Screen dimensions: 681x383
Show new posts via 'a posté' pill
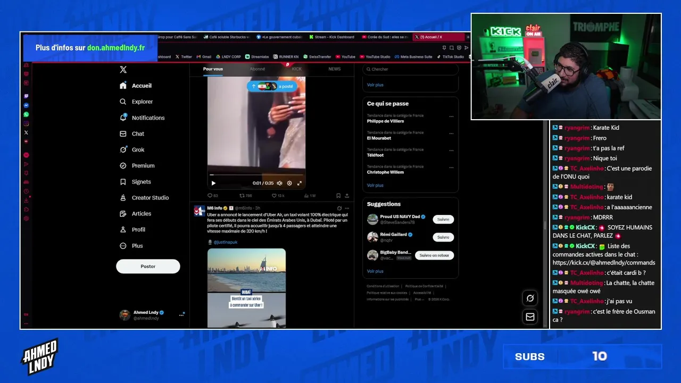coord(272,86)
